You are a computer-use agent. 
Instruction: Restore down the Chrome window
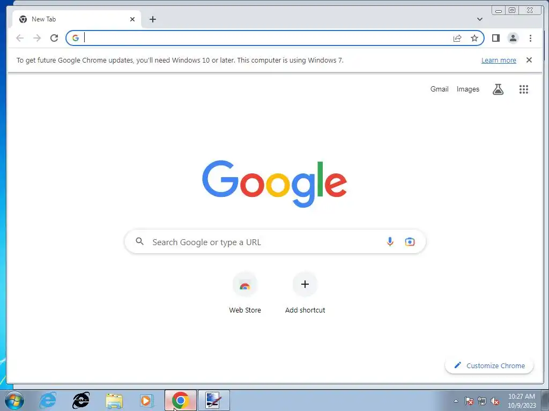click(x=512, y=11)
